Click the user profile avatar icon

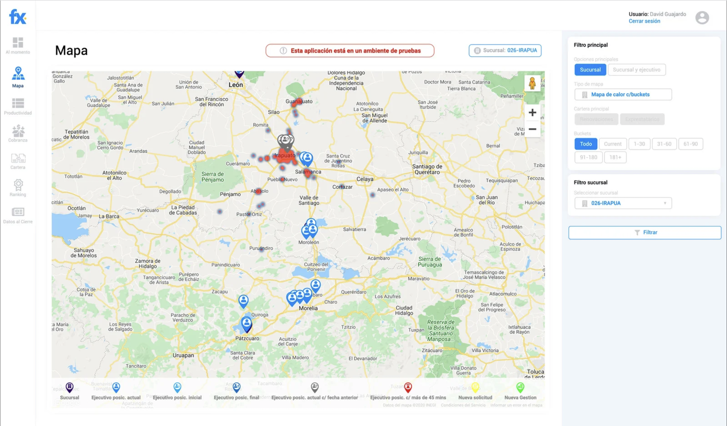[702, 18]
